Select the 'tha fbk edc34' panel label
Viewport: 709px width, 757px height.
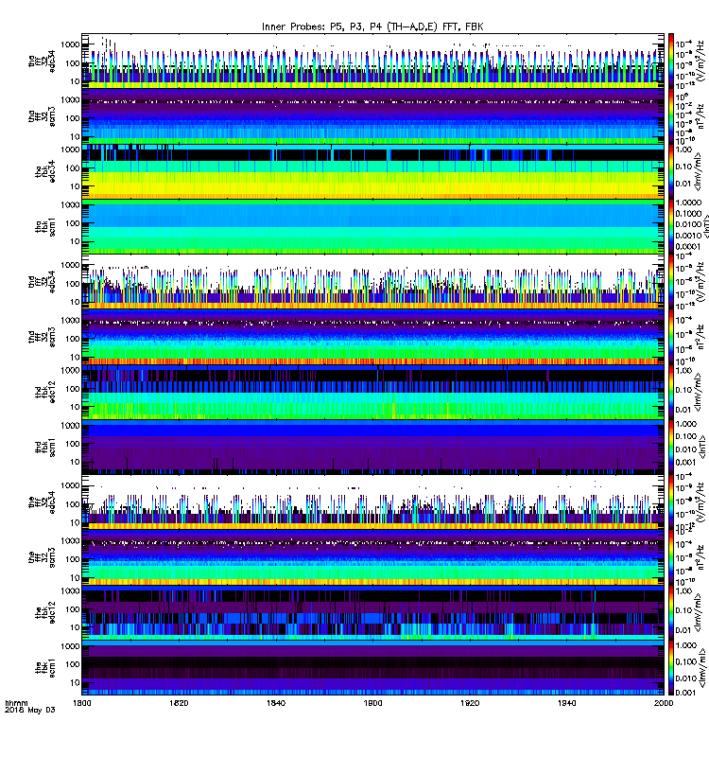[x=45, y=172]
